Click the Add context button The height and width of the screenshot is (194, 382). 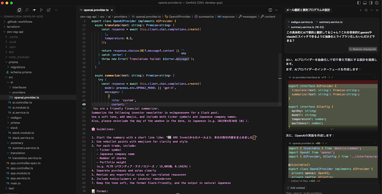(296, 188)
